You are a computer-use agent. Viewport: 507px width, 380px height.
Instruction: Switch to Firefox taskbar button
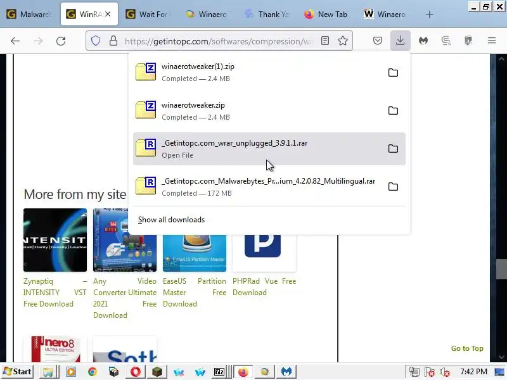243,372
